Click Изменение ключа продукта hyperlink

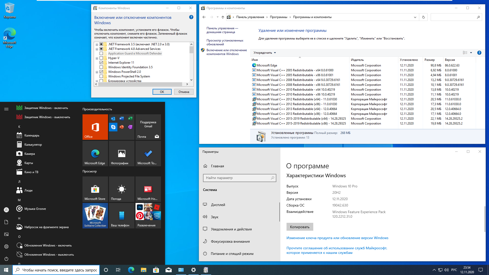[x=337, y=238]
